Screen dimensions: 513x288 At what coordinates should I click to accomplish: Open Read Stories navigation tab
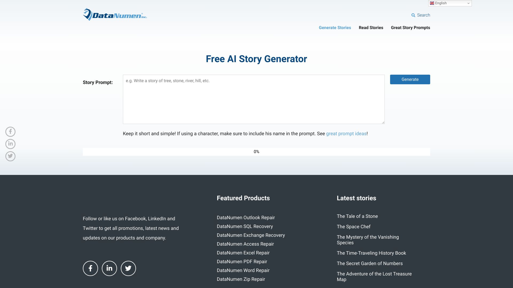click(371, 28)
